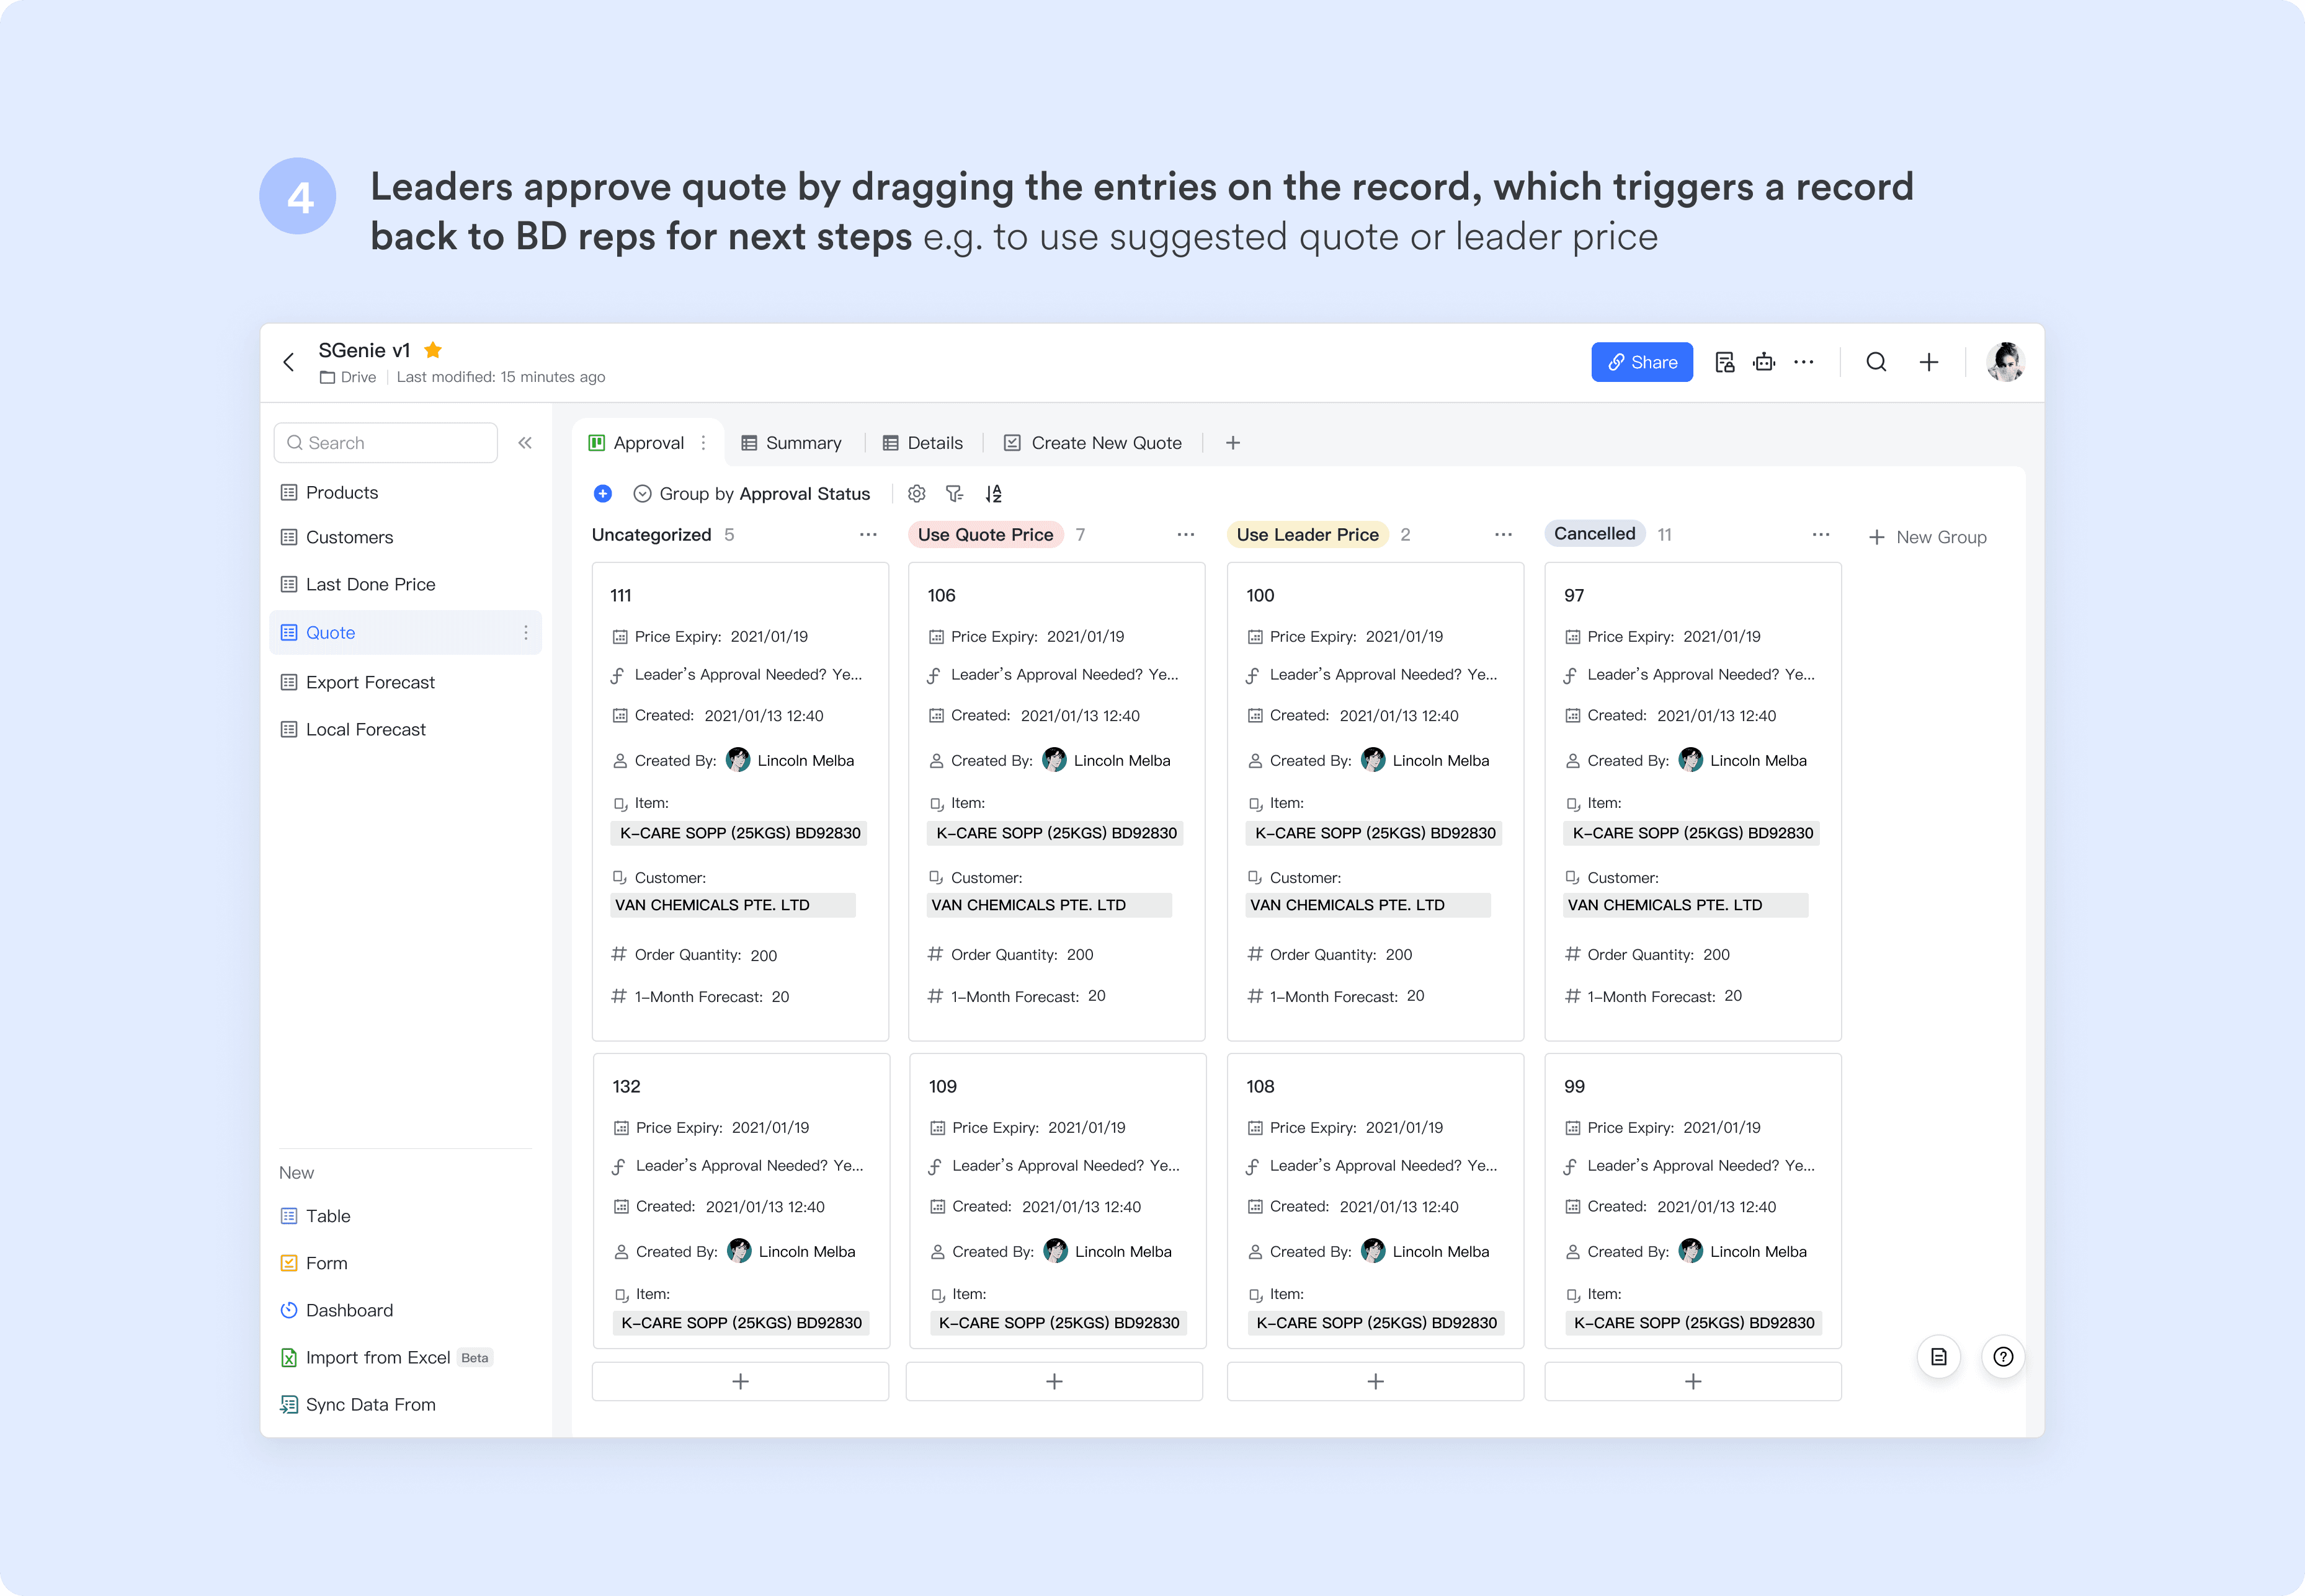Click the Use Leader Price colored tag
The height and width of the screenshot is (1596, 2305).
1306,535
